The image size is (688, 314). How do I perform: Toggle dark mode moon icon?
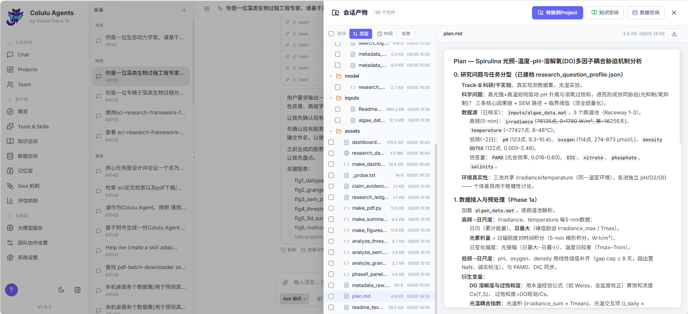(x=61, y=290)
